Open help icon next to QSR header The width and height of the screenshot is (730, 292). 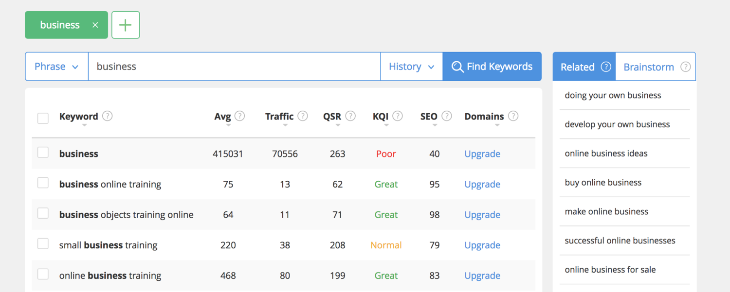click(x=350, y=116)
